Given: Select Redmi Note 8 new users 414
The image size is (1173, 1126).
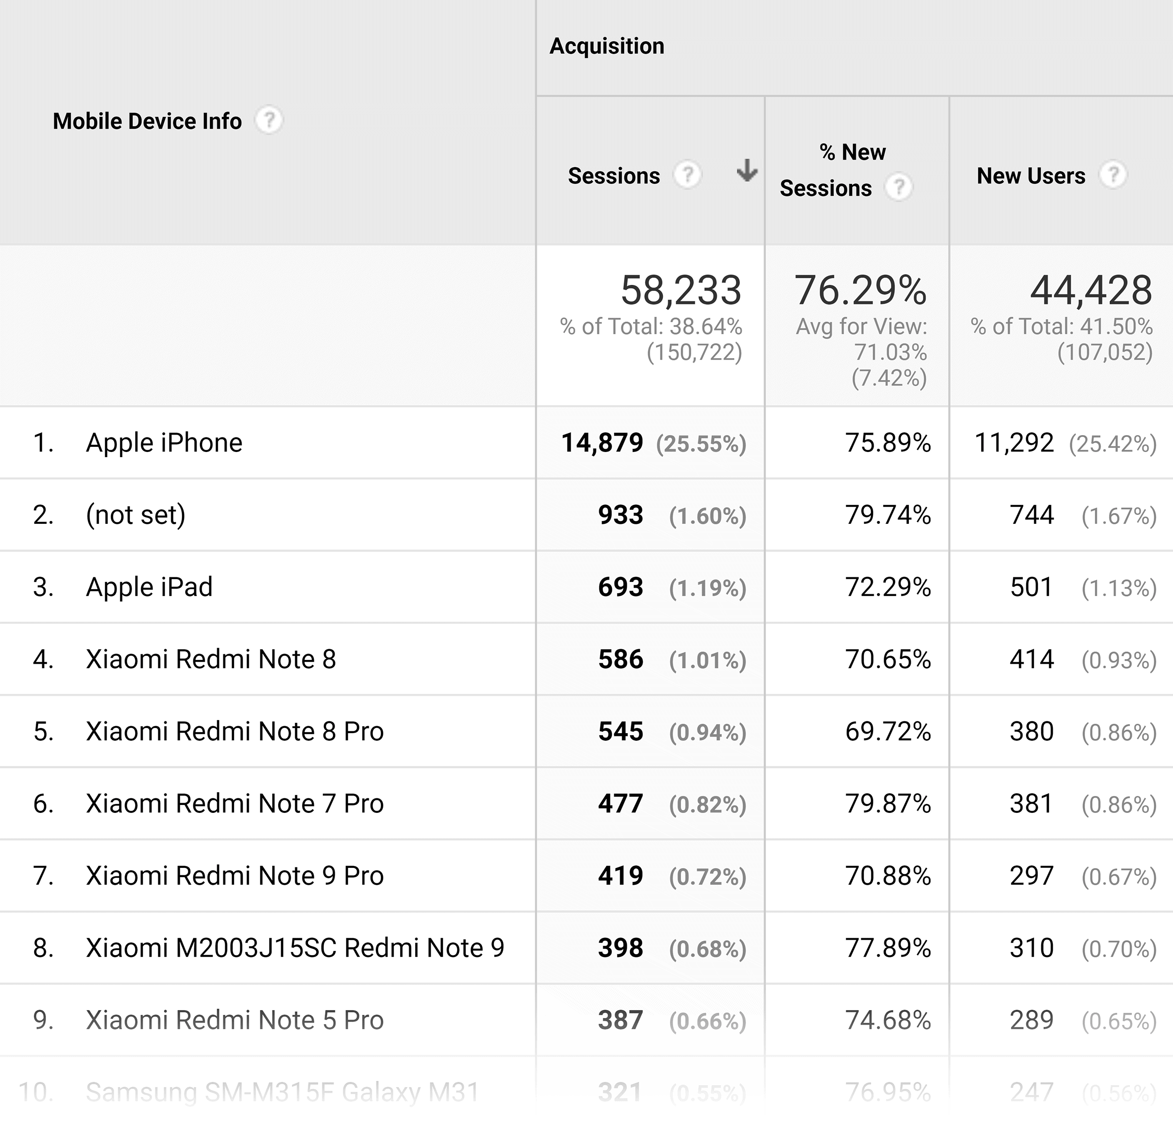Looking at the screenshot, I should pos(1032,659).
